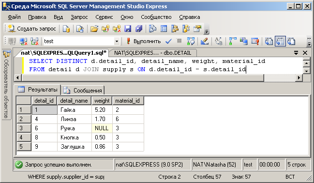Open the Вид menu
314x183 pixels.
pyautogui.click(x=58, y=17)
